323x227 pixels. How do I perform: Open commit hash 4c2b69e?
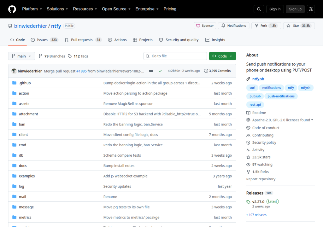coord(174,71)
